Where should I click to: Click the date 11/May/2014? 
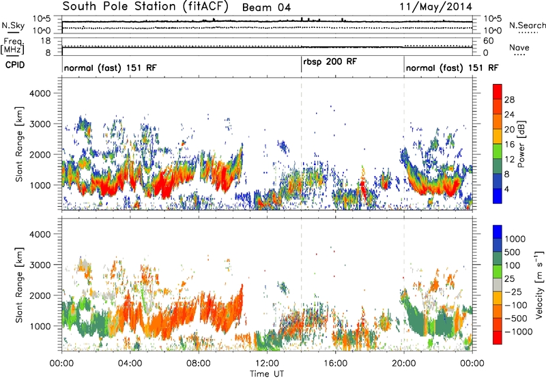tap(436, 7)
